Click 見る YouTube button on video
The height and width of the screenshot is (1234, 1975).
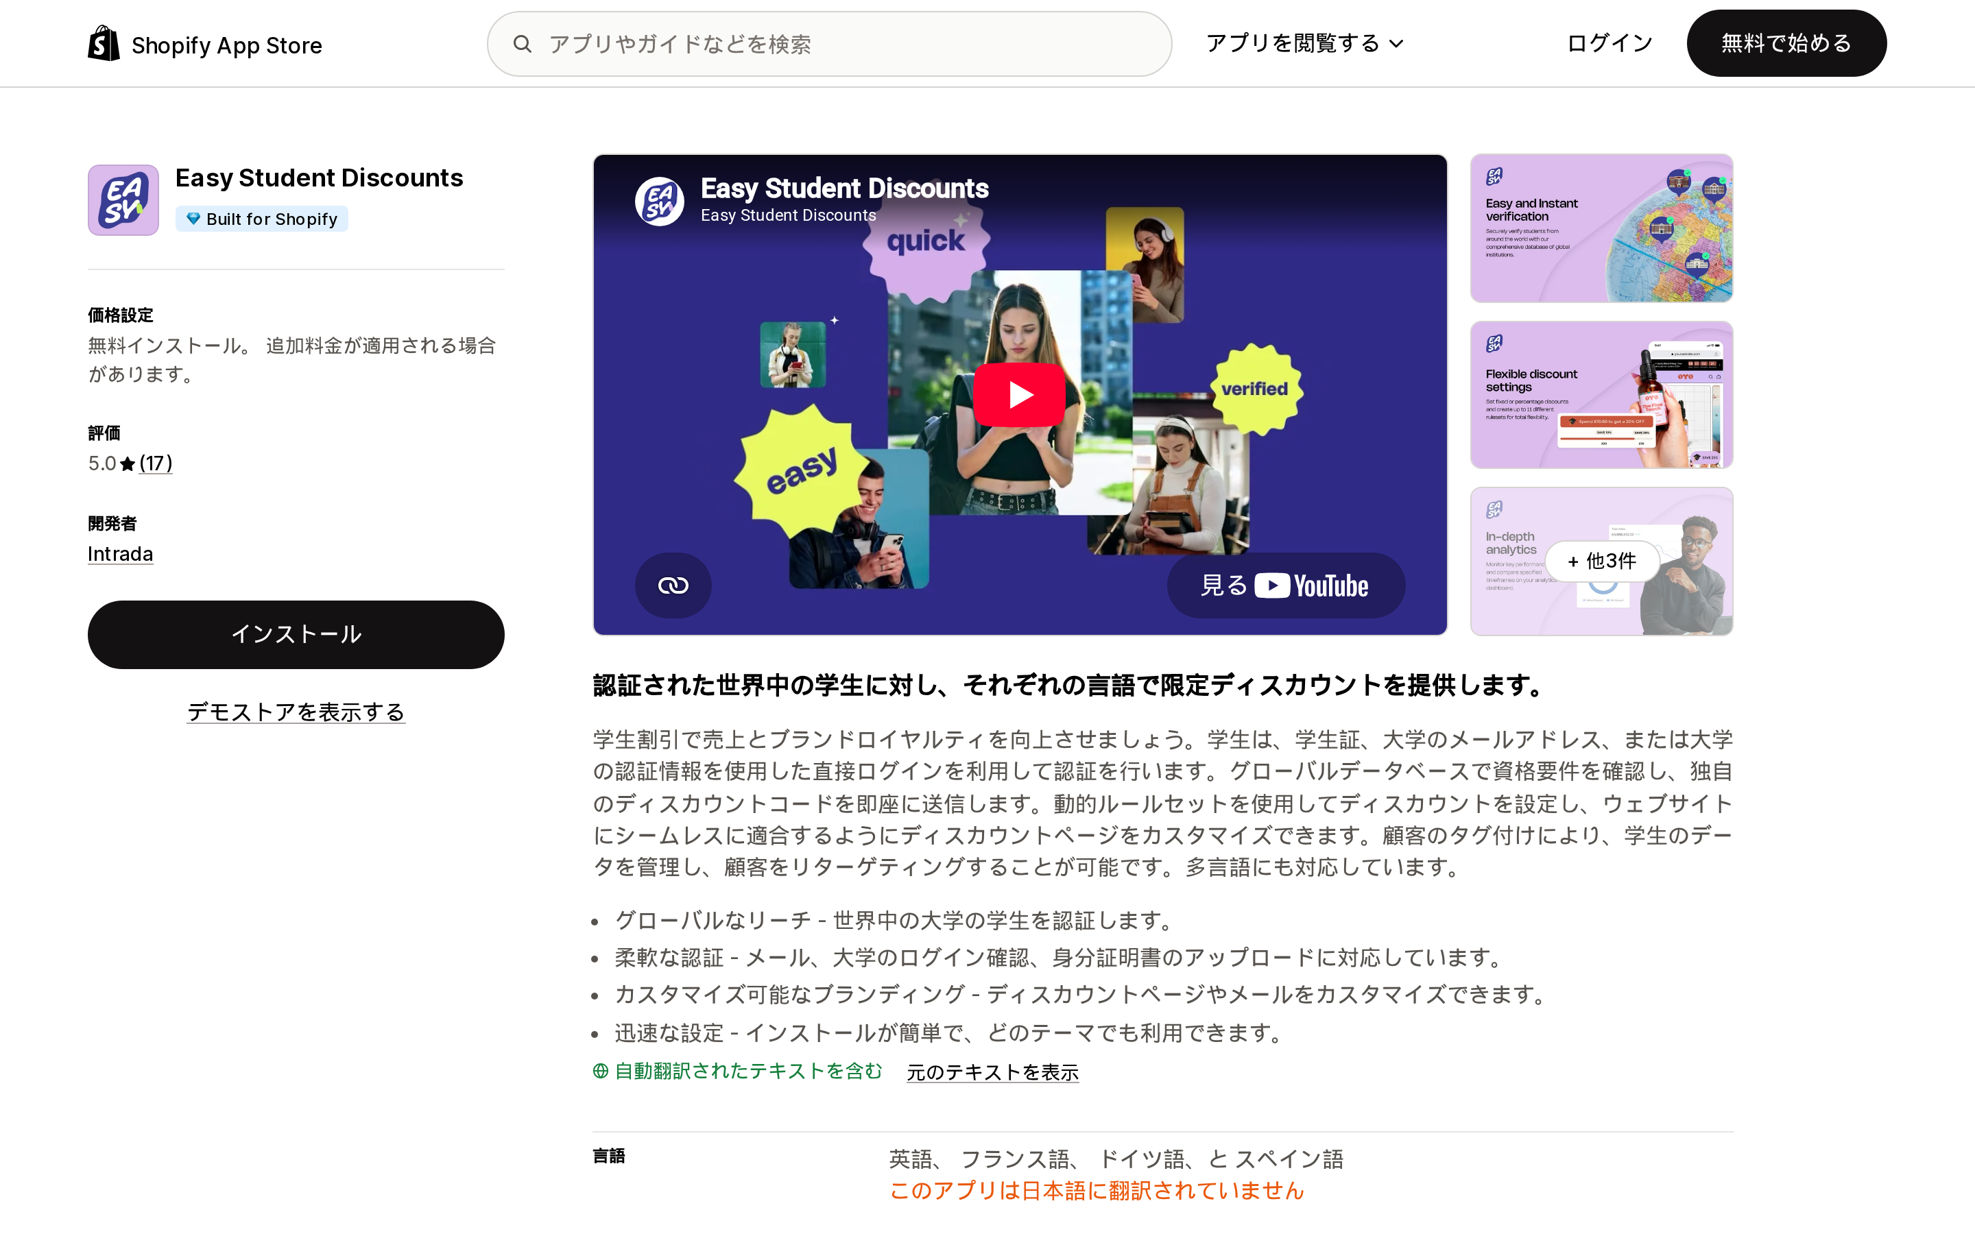(1285, 585)
